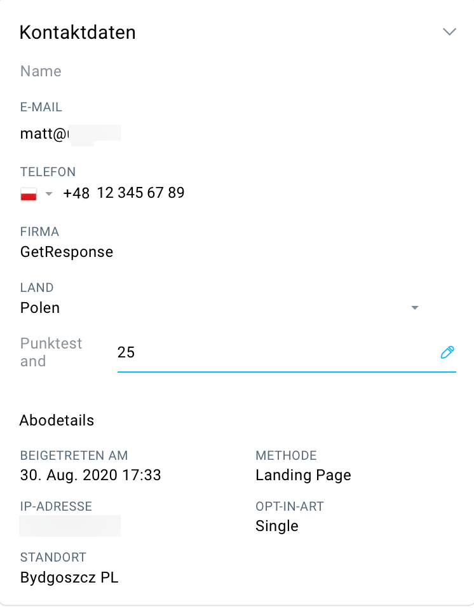Collapse the Kontaktdaten section chevron

click(449, 32)
